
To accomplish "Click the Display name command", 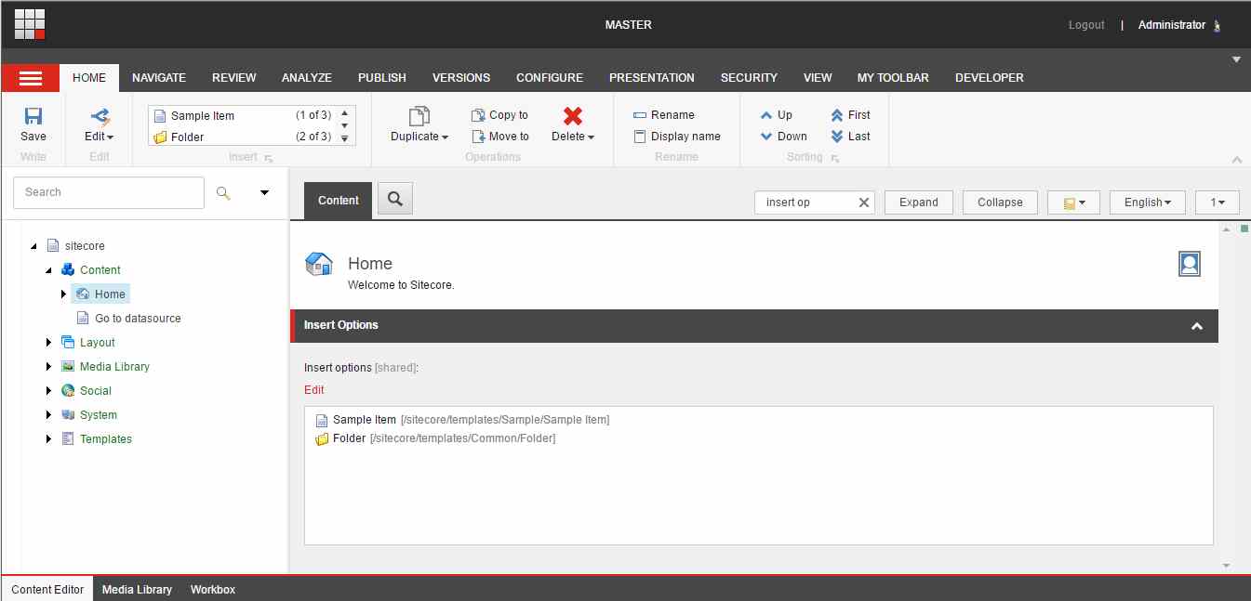I will tap(676, 137).
